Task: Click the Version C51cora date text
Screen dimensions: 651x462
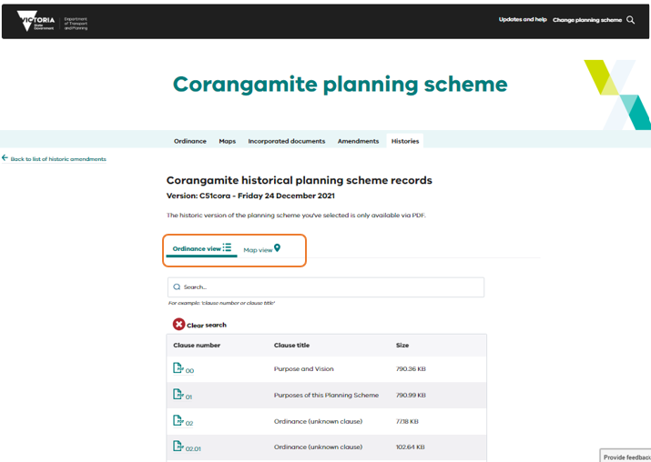Action: [250, 196]
